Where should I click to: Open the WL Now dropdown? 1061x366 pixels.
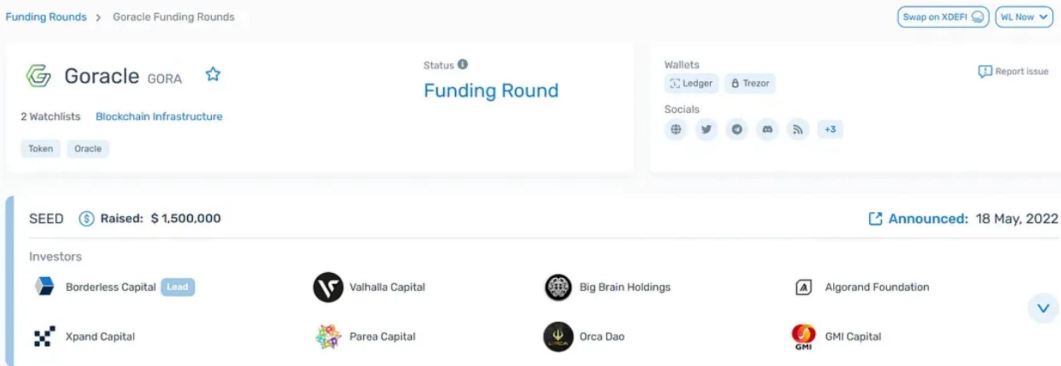[1024, 17]
